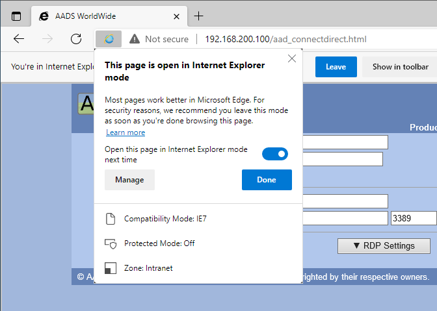Click the Protected Mode shield icon

click(111, 243)
